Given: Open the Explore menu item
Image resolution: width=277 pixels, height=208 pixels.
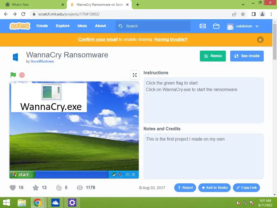Looking at the screenshot, I should pyautogui.click(x=63, y=26).
